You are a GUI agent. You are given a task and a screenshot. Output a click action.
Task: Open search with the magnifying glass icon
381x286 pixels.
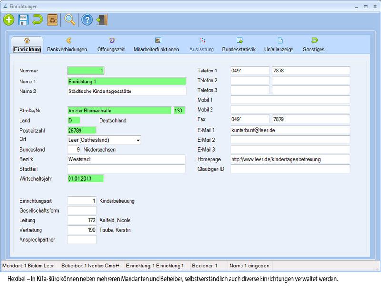coord(70,20)
